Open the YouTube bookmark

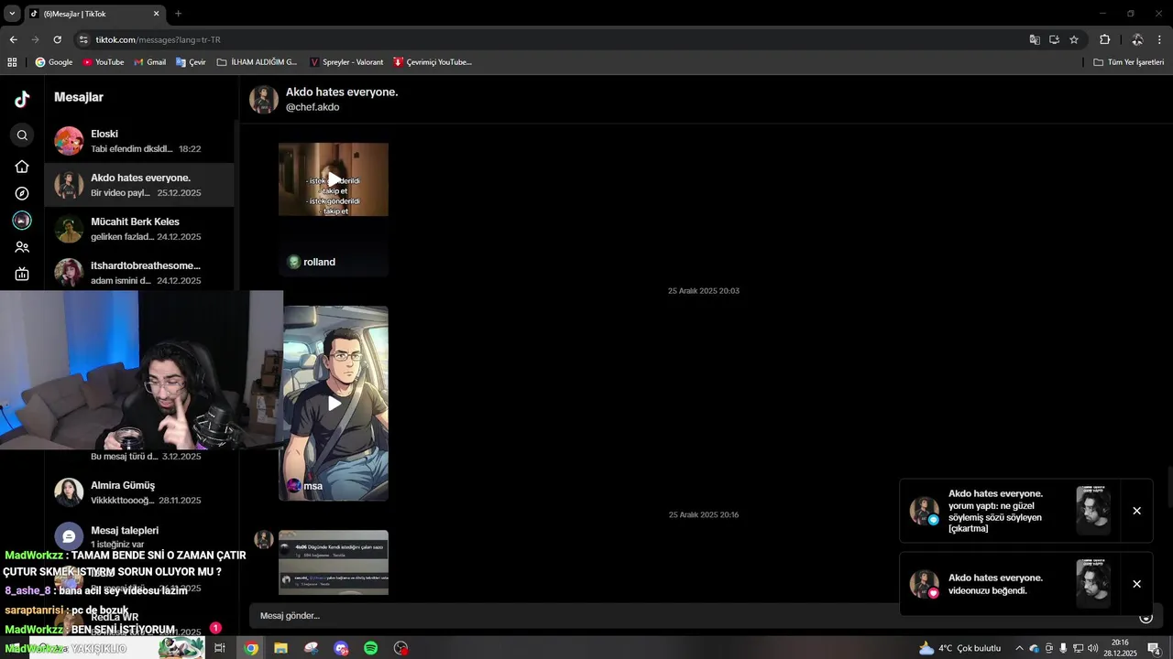coord(103,62)
